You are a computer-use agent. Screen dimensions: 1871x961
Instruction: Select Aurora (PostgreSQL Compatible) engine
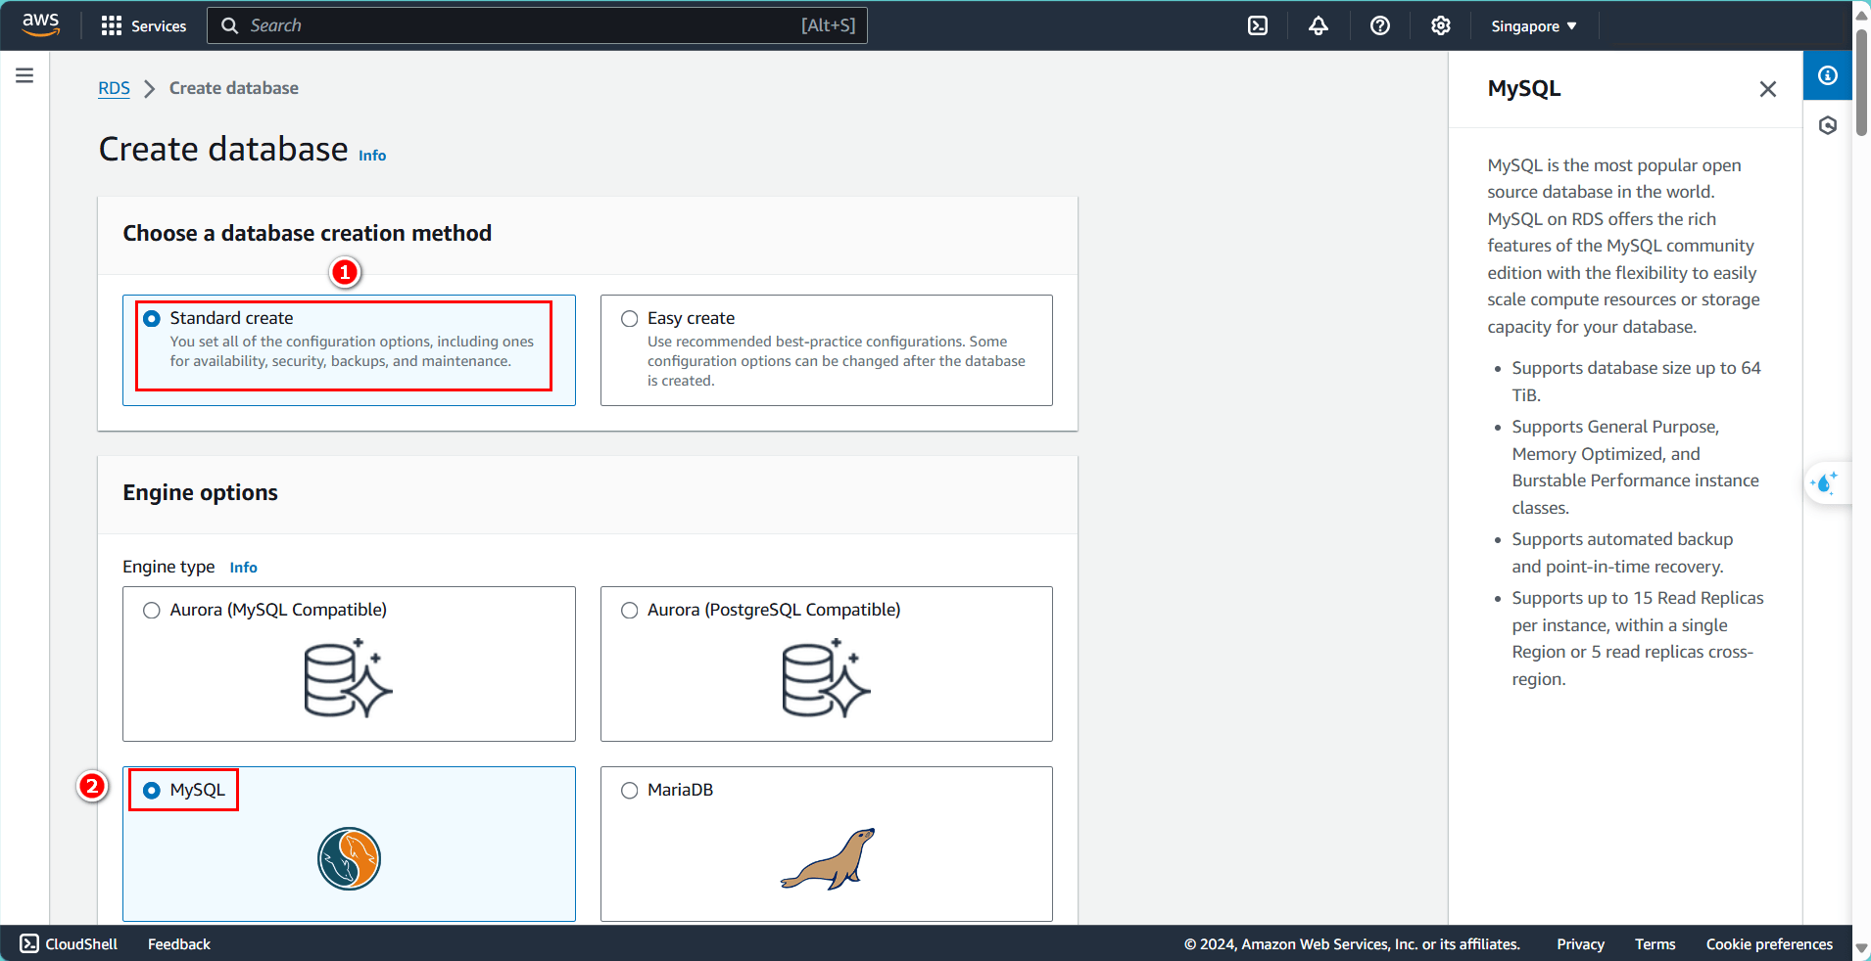click(630, 611)
